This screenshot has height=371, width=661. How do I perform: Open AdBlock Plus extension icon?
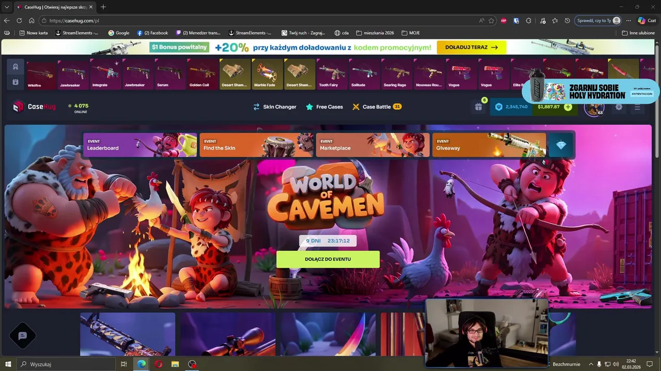point(502,21)
